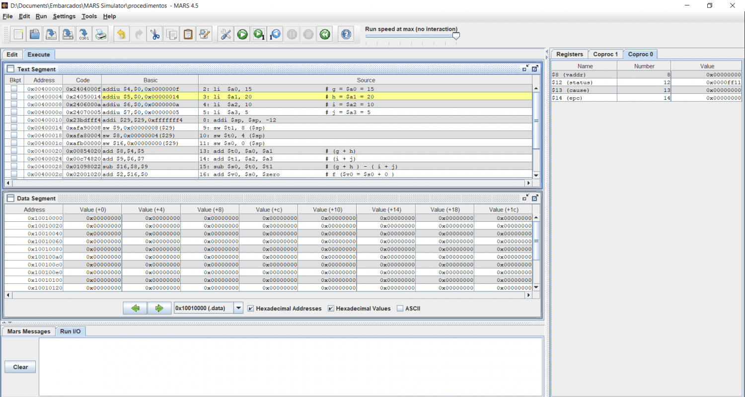Viewport: 745px width, 397px height.
Task: Click the Data Segment horizontal scrollbar
Action: tap(269, 295)
